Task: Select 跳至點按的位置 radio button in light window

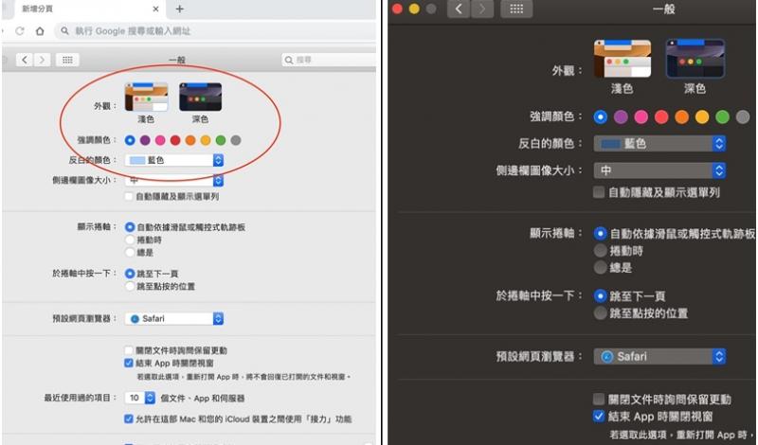Action: [130, 286]
